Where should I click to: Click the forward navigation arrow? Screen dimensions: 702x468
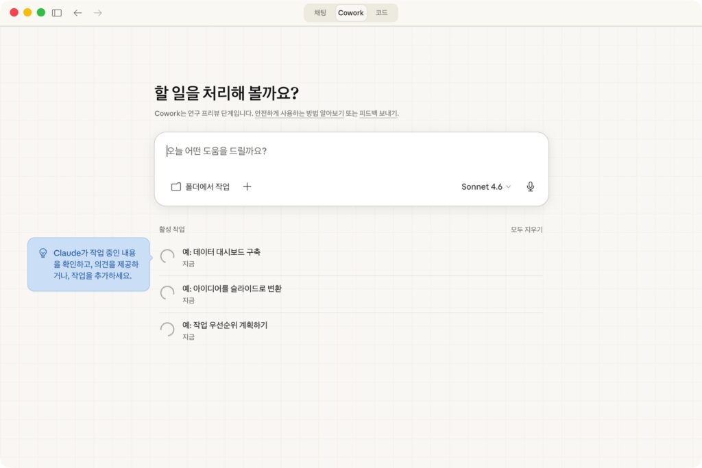[x=98, y=13]
